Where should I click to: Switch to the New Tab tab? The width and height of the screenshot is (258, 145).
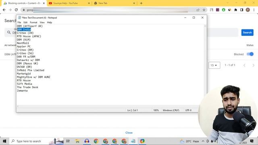(114, 3)
